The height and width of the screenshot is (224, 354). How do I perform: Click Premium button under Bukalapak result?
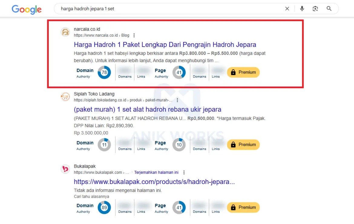[x=243, y=207]
